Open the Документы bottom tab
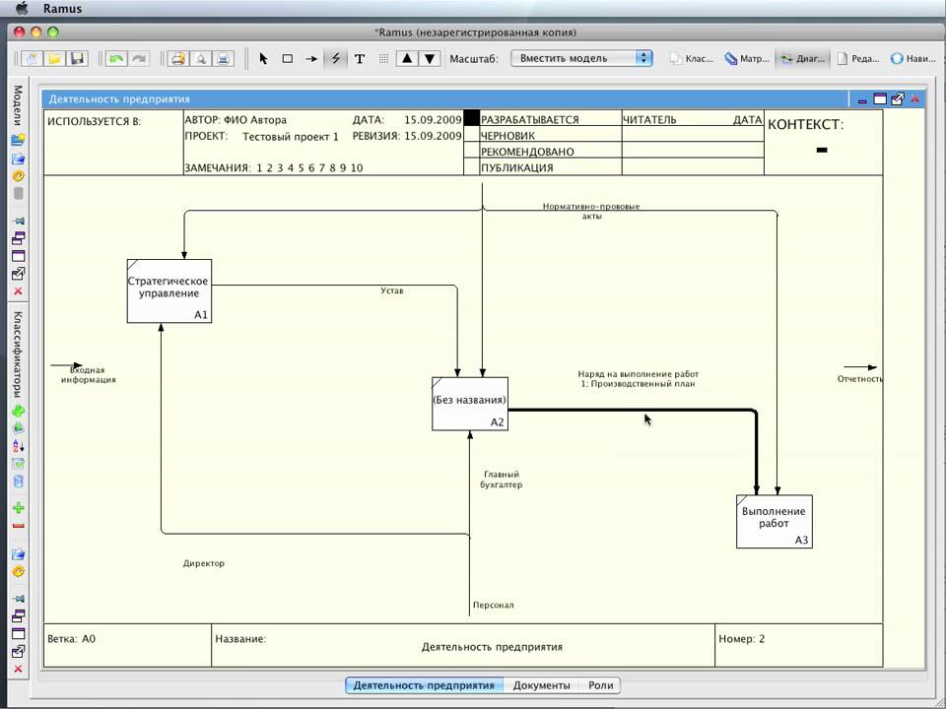Image resolution: width=946 pixels, height=709 pixels. click(x=541, y=685)
